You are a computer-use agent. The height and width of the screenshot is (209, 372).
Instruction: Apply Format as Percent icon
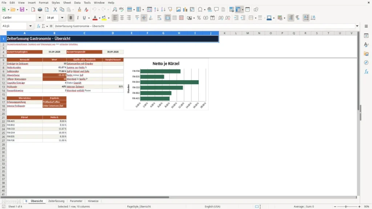(x=199, y=18)
